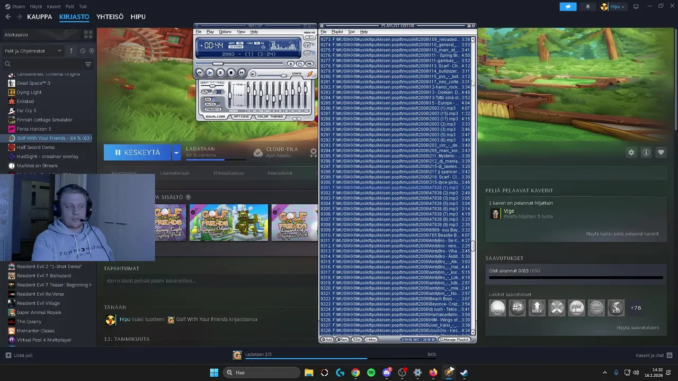Click game info icon

coord(646,152)
